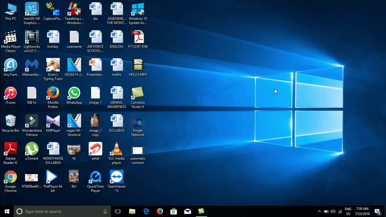Select PotPlayer 64 bit shortcut

[53, 182]
